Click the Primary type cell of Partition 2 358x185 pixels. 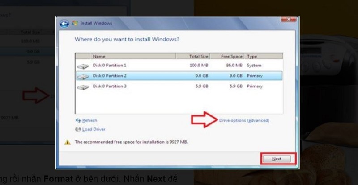(255, 76)
